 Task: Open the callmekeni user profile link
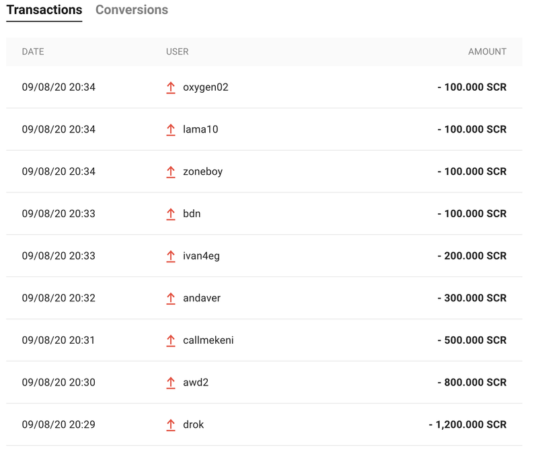pyautogui.click(x=208, y=340)
